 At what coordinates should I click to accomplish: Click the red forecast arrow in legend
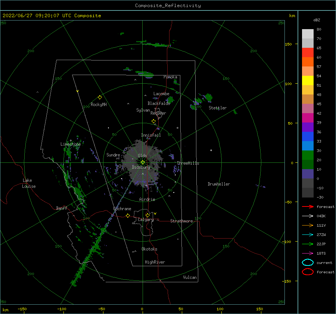(308, 206)
